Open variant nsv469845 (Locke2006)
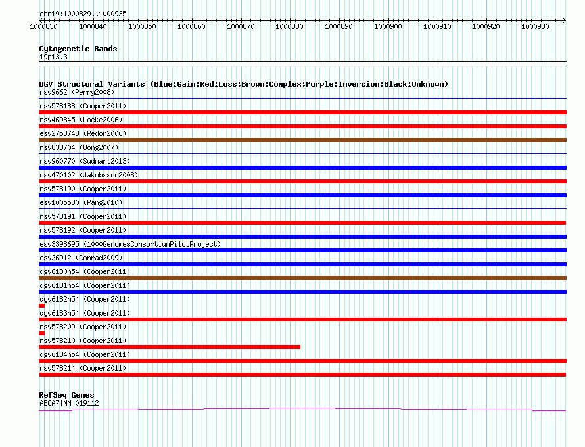 81,120
